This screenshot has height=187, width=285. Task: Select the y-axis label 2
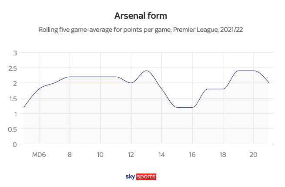tap(15, 83)
